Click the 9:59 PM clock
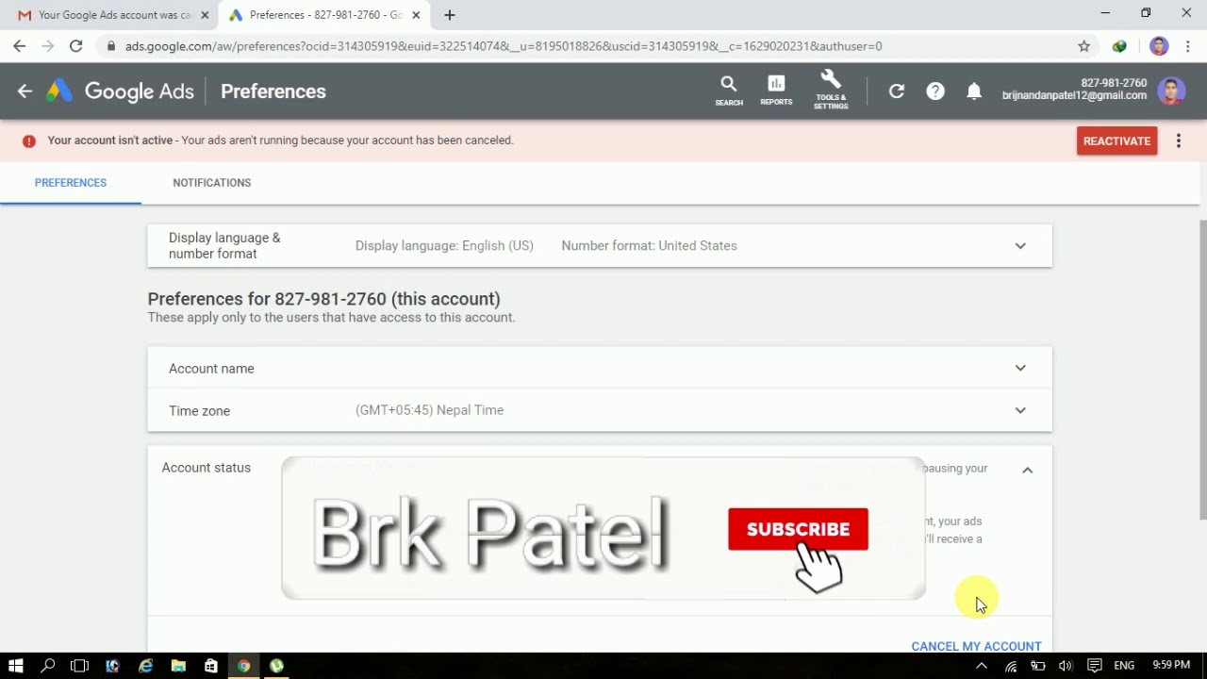Screen dimensions: 1207x679 (1171, 666)
